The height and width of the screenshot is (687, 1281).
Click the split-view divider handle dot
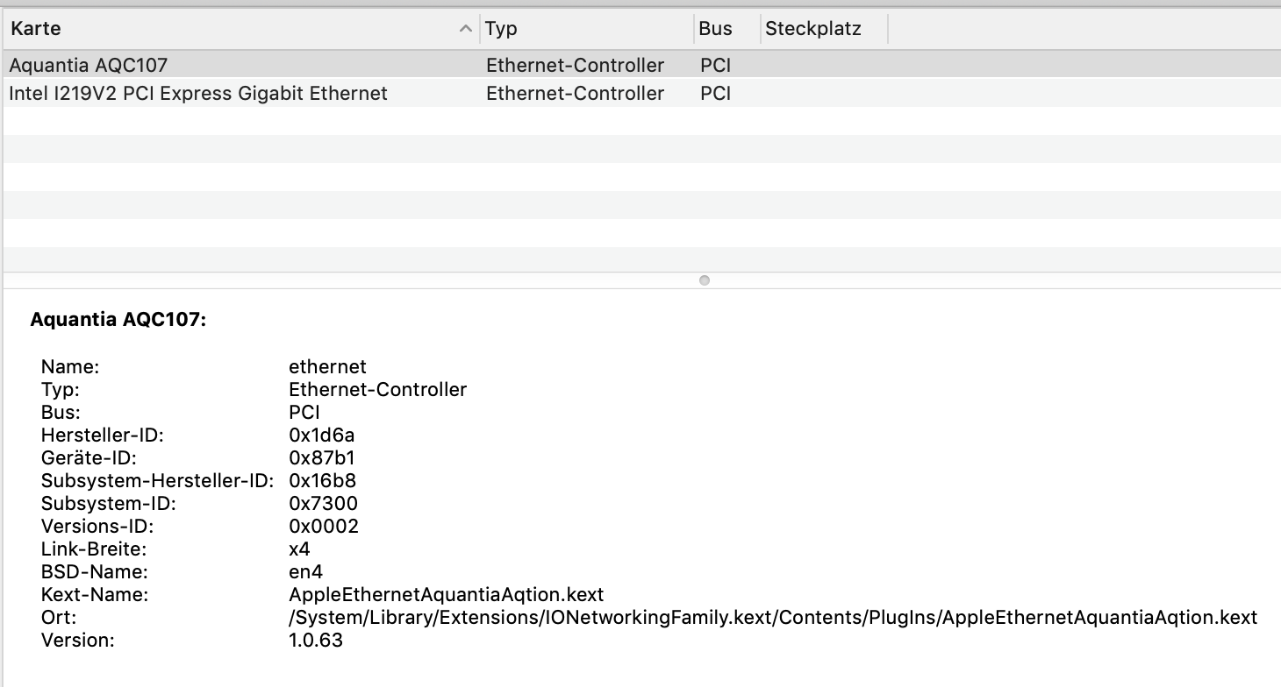tap(704, 280)
